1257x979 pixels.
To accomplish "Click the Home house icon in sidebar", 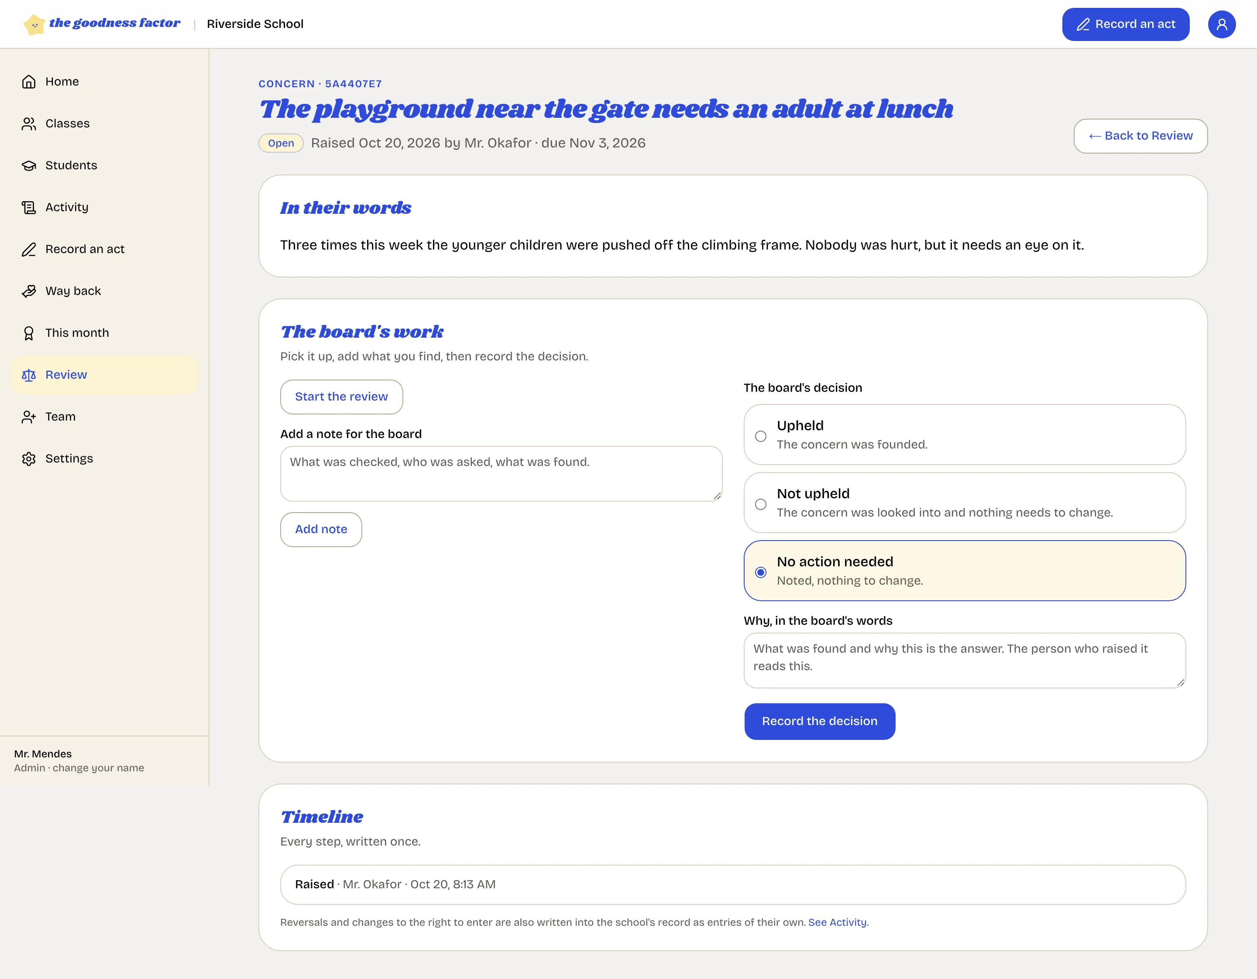I will (29, 82).
